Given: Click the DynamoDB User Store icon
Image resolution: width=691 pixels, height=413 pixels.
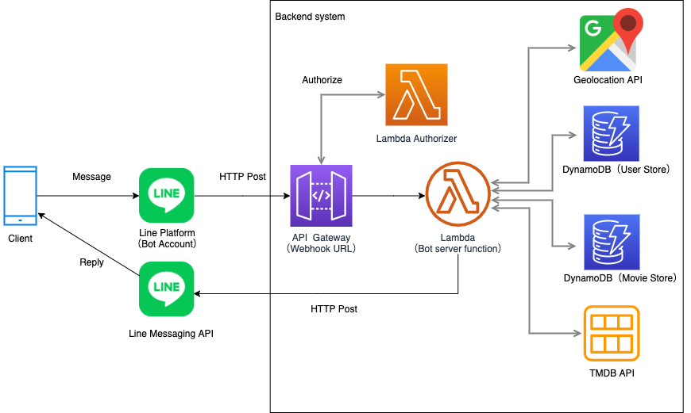Looking at the screenshot, I should click(x=612, y=133).
